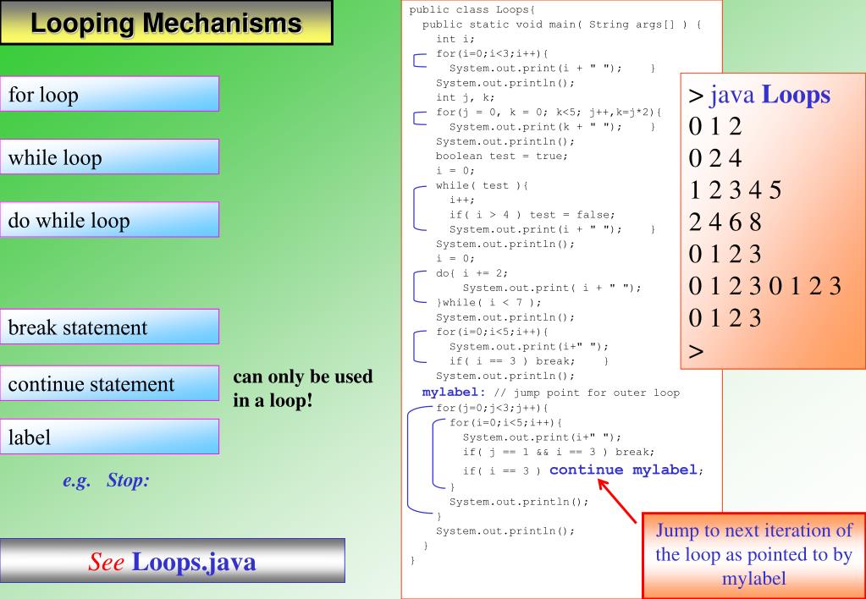This screenshot has width=866, height=599.
Task: Click the 'int i;' declaration line
Action: coord(455,39)
